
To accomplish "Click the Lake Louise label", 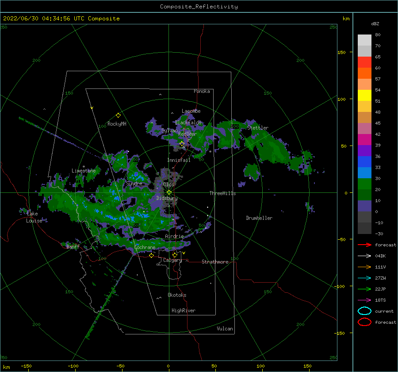I will [34, 217].
